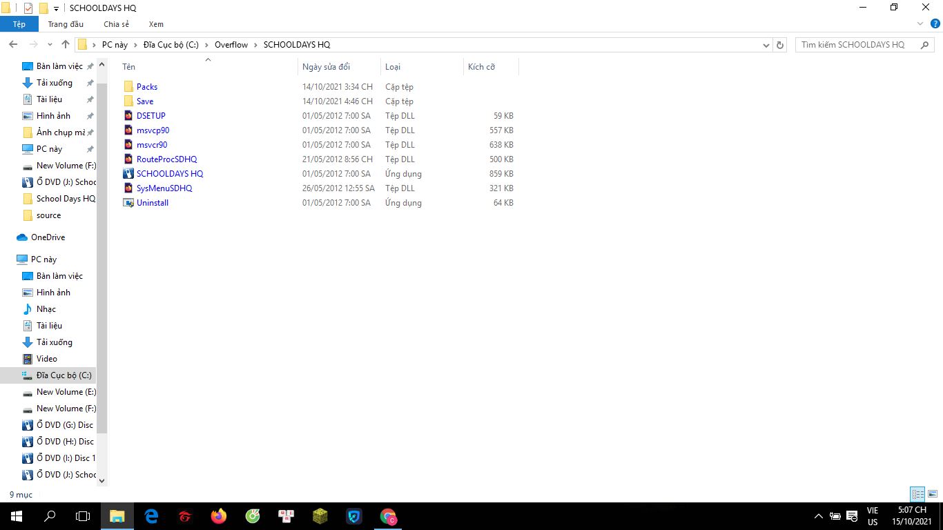Expand the address bar history dropdown
Screen dimensions: 943x530
(766, 45)
